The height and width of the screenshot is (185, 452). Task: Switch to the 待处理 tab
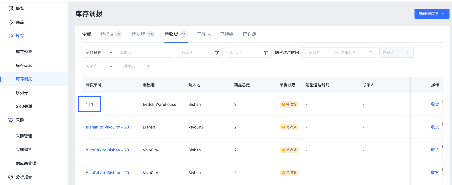[x=143, y=34]
